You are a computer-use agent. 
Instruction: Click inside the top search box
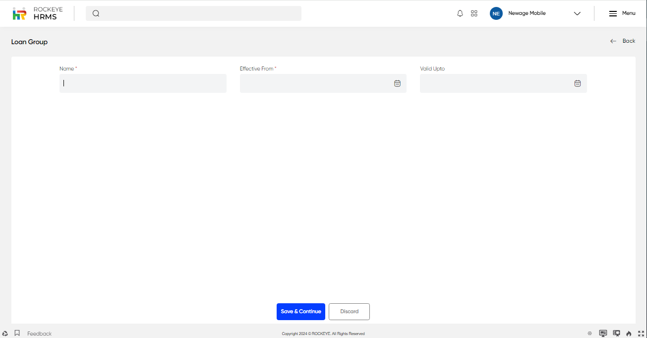coord(193,13)
